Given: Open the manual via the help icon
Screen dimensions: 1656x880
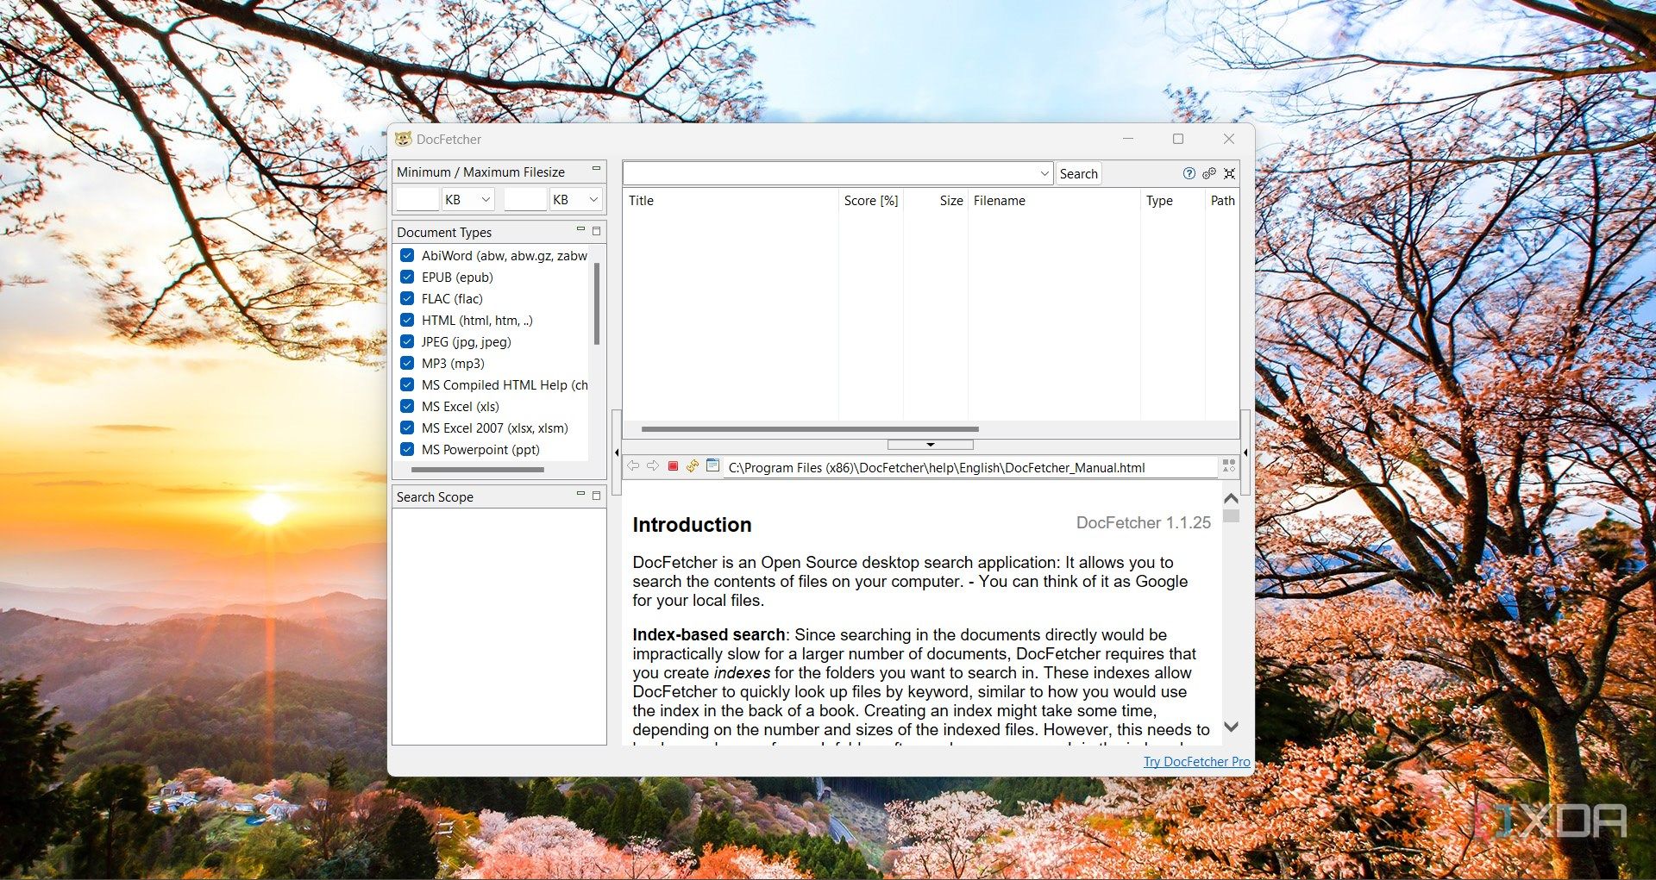Looking at the screenshot, I should (1189, 173).
